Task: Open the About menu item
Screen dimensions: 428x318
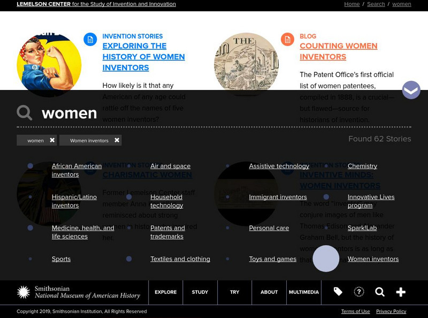Action: tap(269, 292)
